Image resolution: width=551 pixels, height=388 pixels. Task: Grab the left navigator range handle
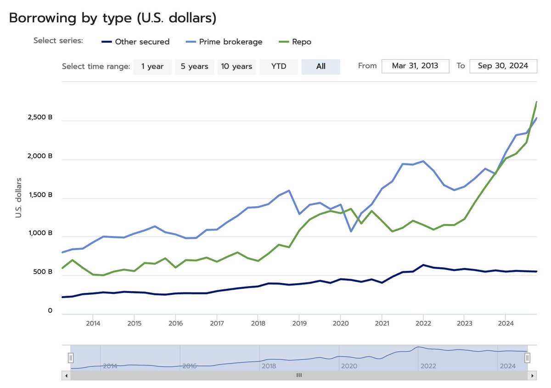coord(71,358)
